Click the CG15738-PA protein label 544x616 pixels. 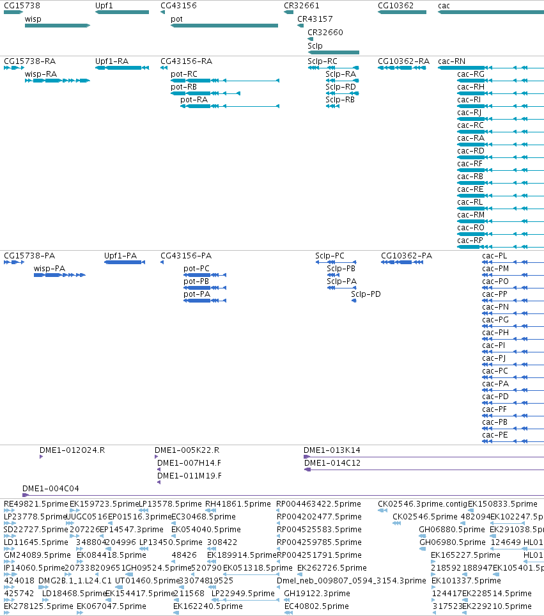29,256
